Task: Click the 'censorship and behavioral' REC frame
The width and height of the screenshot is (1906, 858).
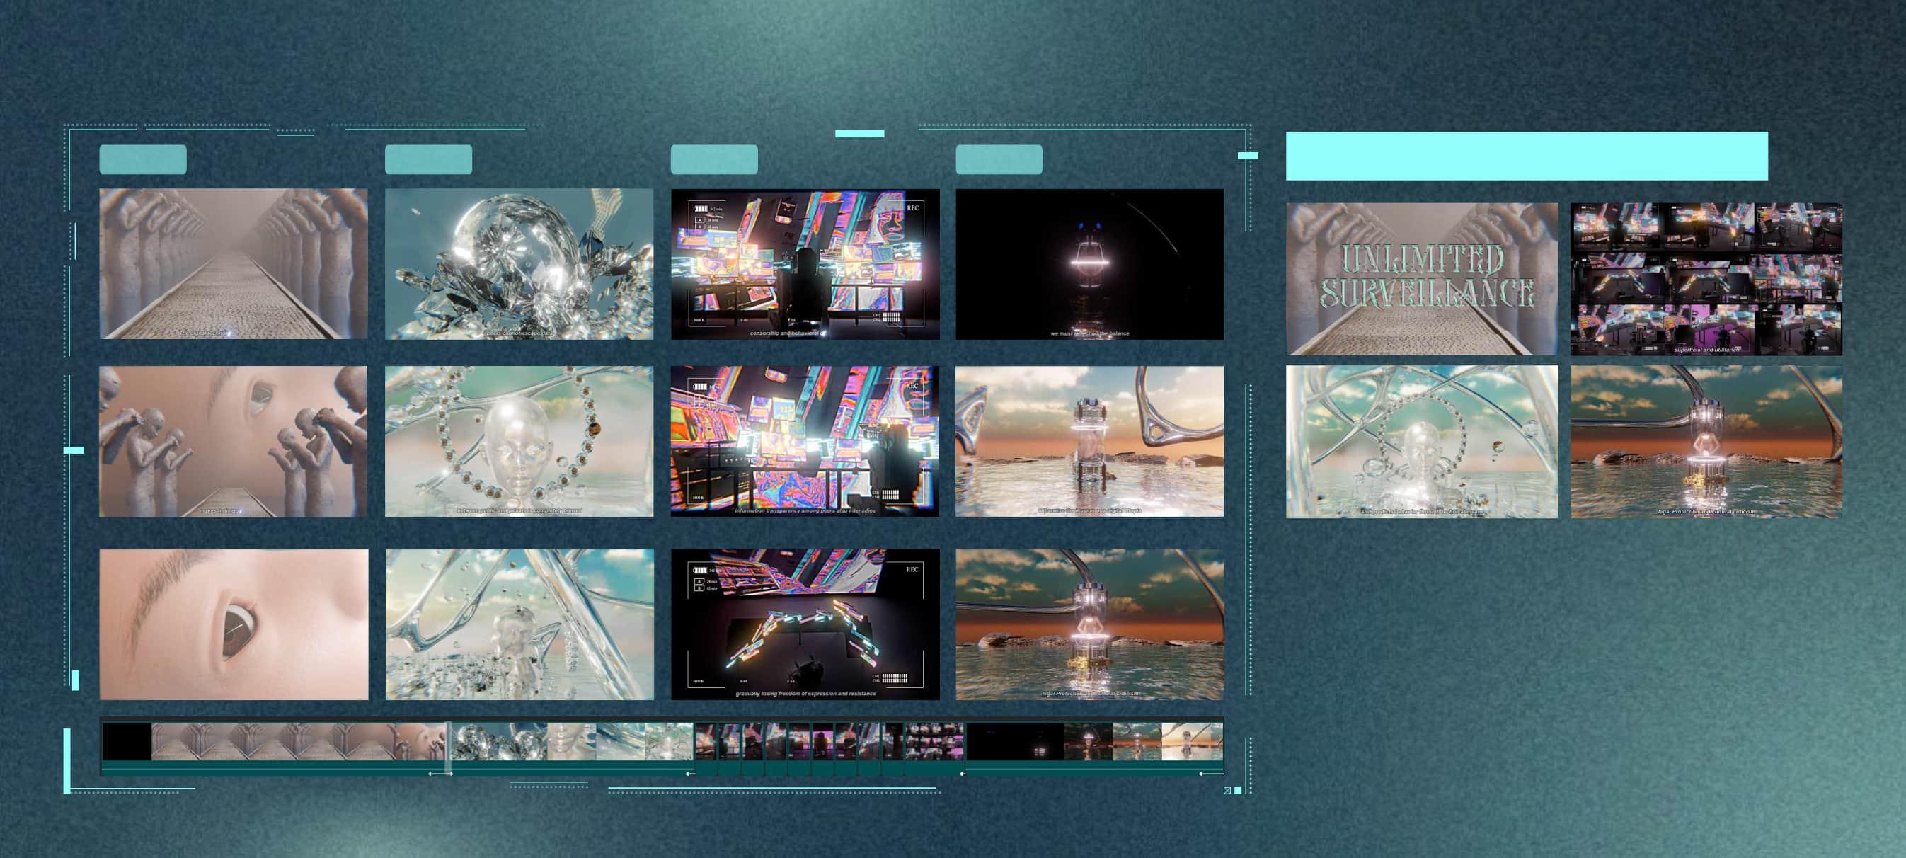Action: (x=805, y=263)
